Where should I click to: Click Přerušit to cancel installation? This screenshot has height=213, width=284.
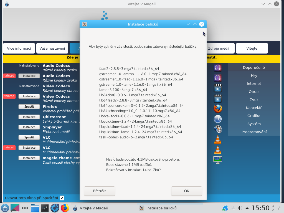(99, 191)
